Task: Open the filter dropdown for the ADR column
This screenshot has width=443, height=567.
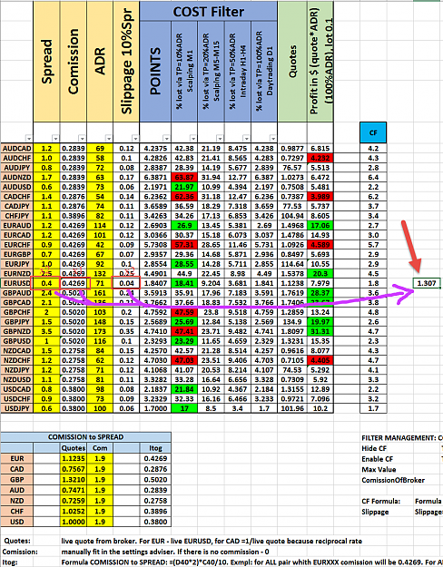Action: pyautogui.click(x=108, y=139)
